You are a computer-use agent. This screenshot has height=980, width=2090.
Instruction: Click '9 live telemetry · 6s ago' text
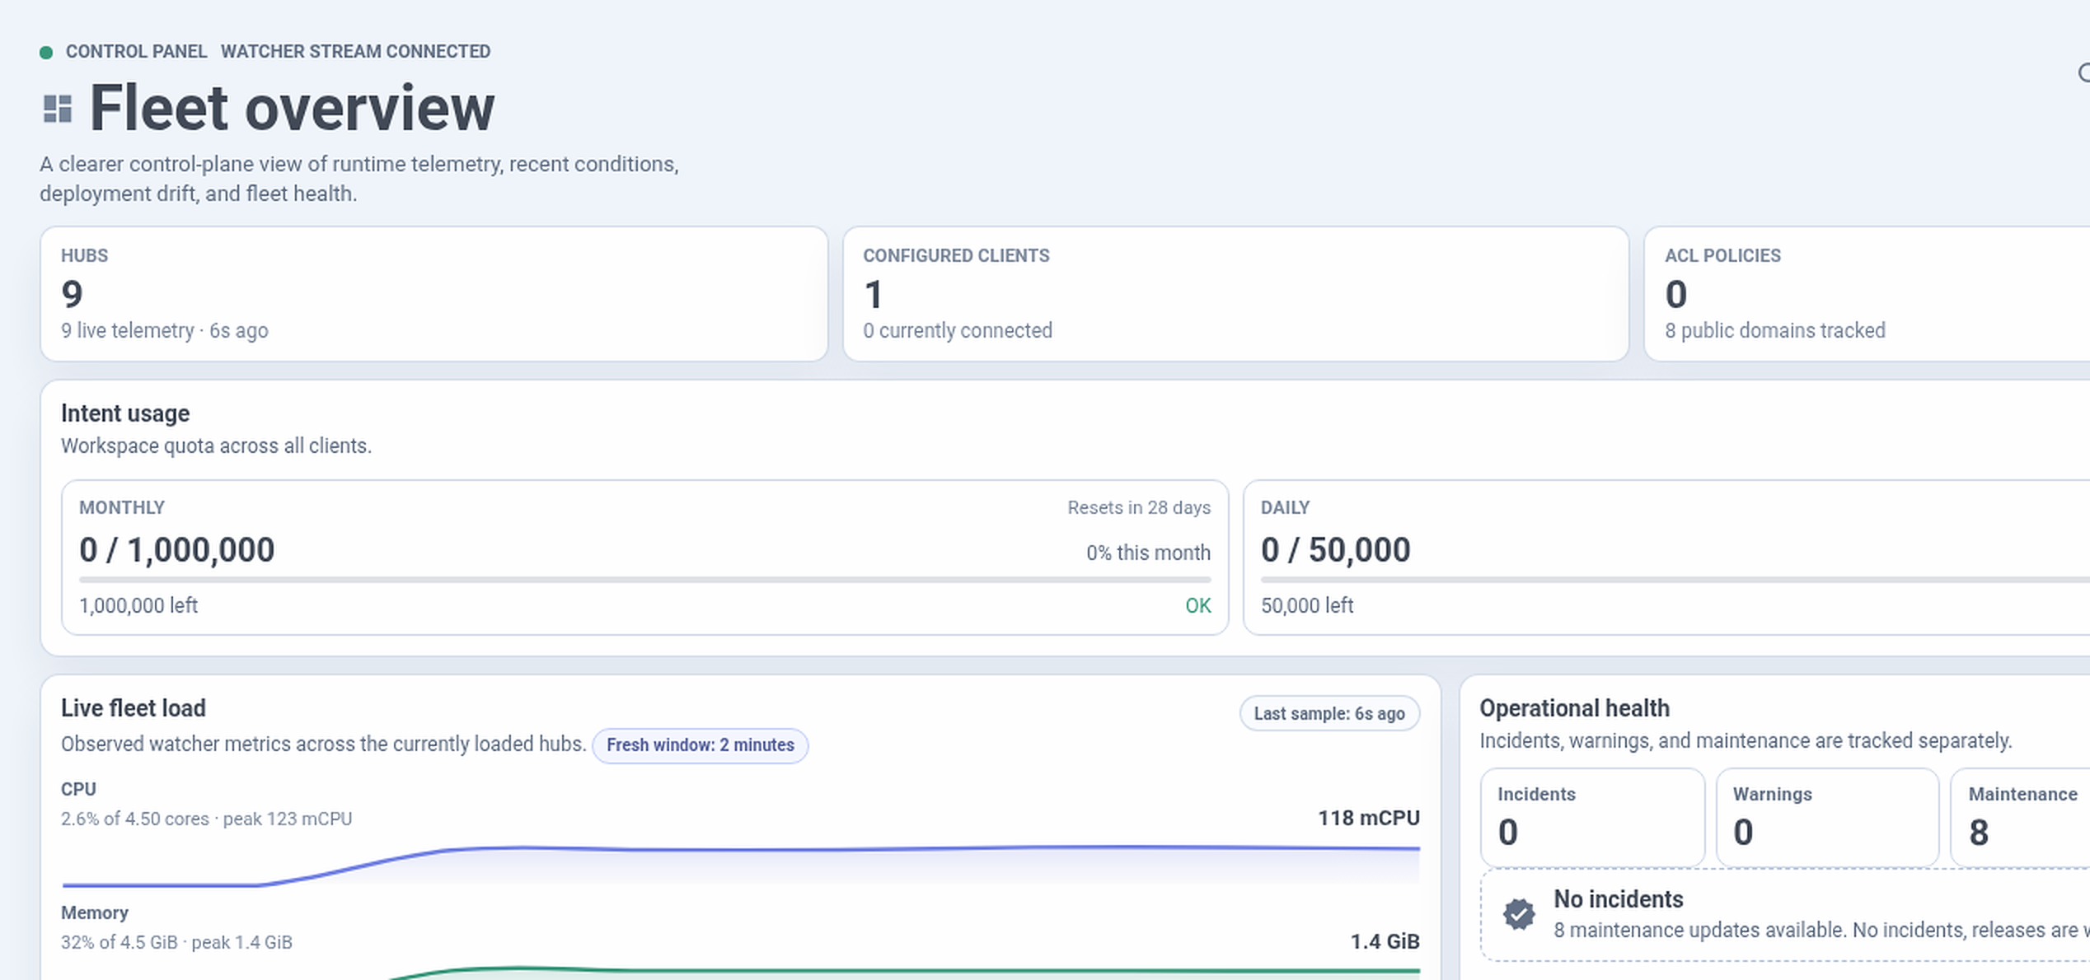click(x=165, y=330)
